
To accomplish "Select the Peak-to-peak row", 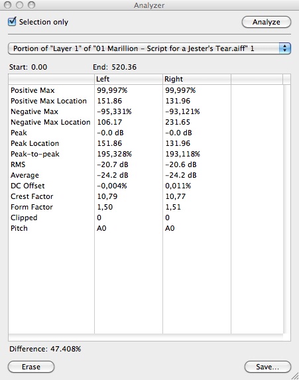I will click(146, 154).
